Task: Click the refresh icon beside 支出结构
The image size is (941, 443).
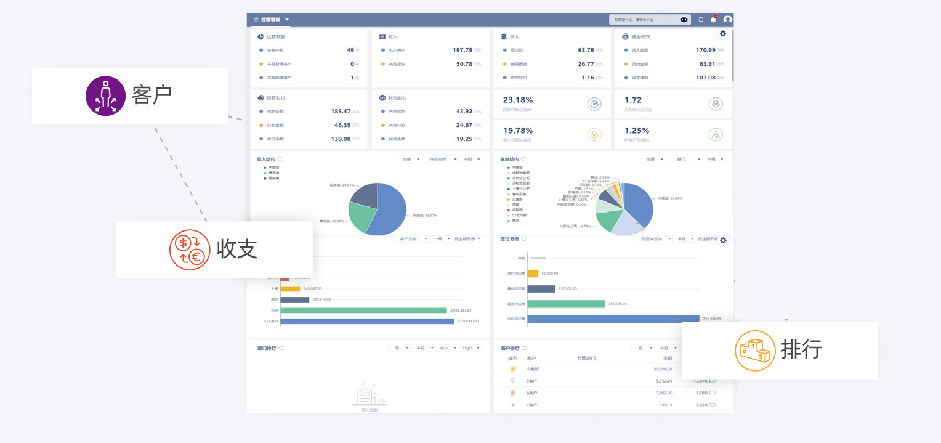Action: pyautogui.click(x=523, y=160)
